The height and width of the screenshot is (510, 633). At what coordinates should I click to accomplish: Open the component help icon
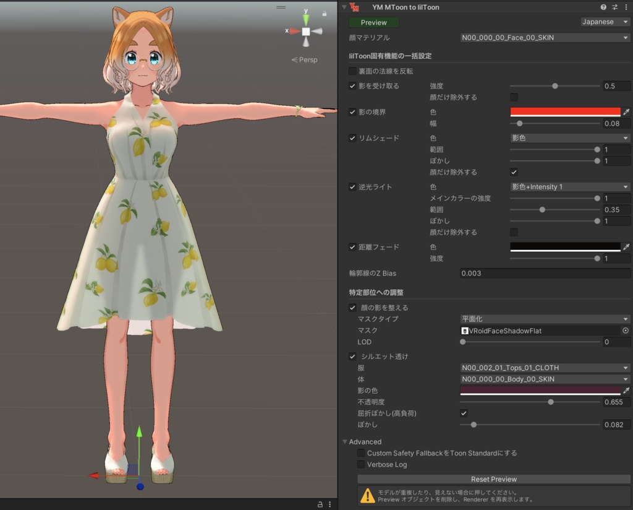pos(603,7)
